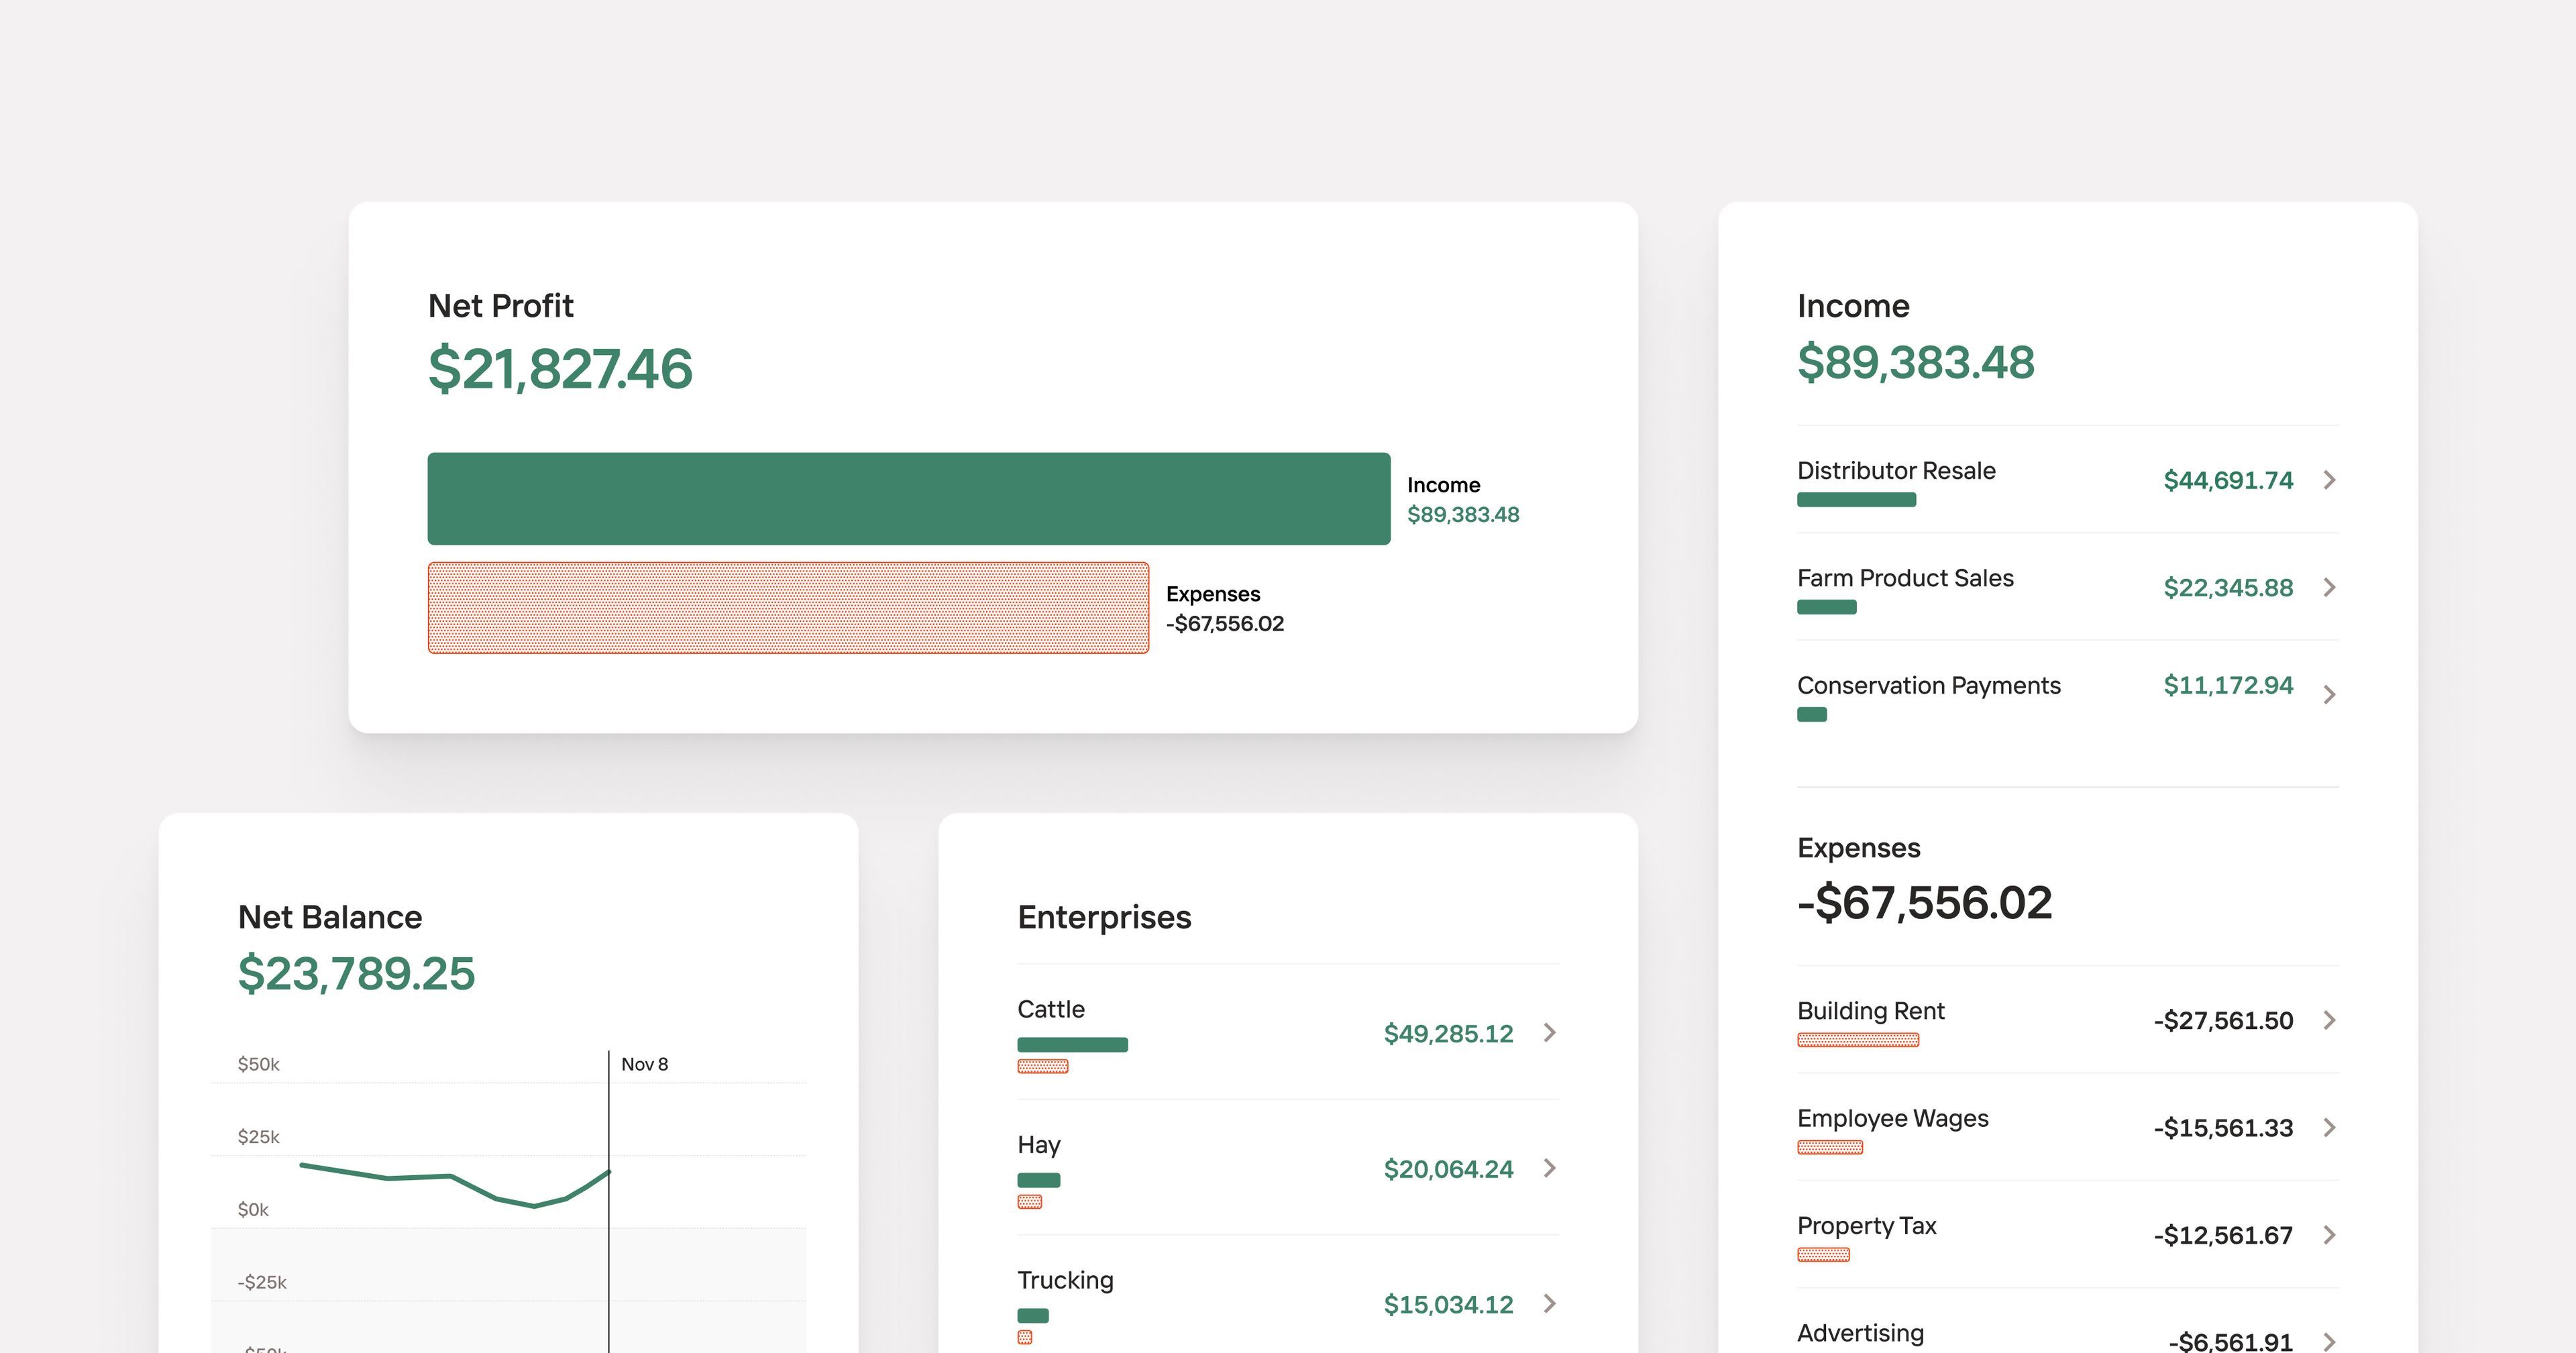Click the Net Profit $21,827.46 total
The width and height of the screenshot is (2576, 1353).
pyautogui.click(x=560, y=368)
